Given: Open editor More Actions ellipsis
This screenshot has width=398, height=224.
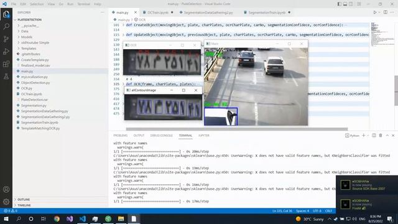Looking at the screenshot, I should (x=392, y=12).
